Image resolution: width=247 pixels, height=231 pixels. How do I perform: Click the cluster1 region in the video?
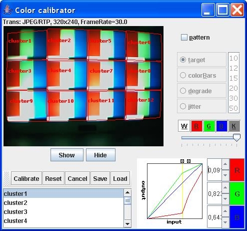[x=27, y=45]
